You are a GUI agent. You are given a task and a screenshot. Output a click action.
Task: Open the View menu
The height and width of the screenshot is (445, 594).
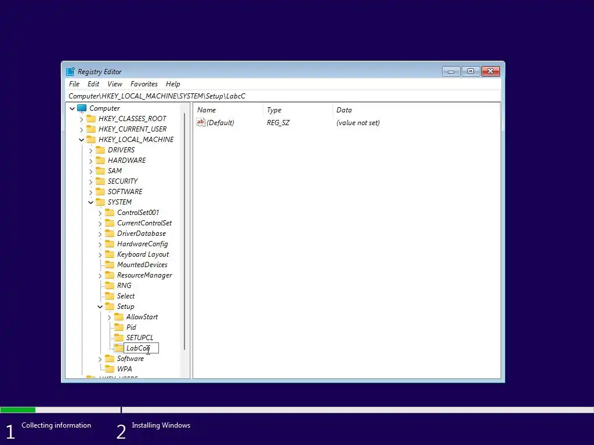115,84
